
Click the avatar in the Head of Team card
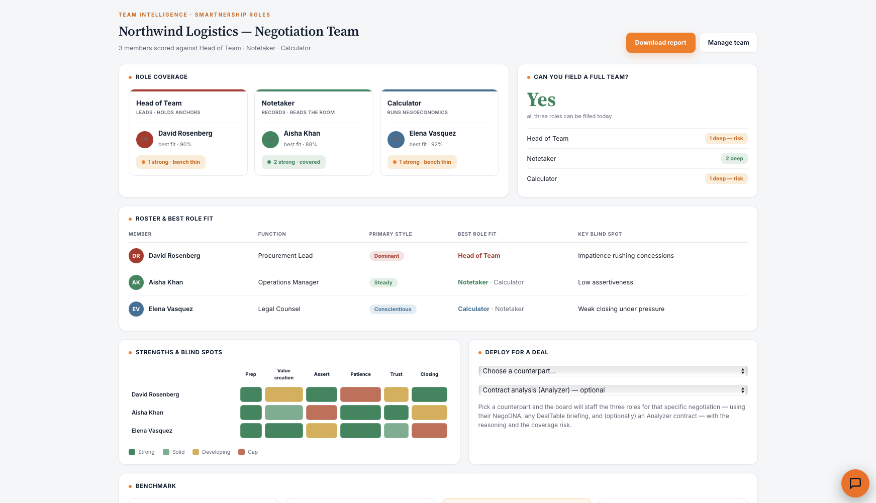(x=145, y=139)
